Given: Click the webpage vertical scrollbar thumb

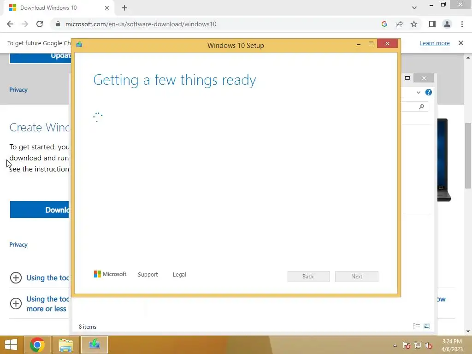Looking at the screenshot, I should point(468,156).
